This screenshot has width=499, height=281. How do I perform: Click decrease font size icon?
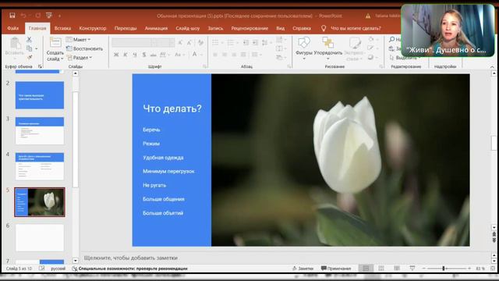[x=189, y=42]
